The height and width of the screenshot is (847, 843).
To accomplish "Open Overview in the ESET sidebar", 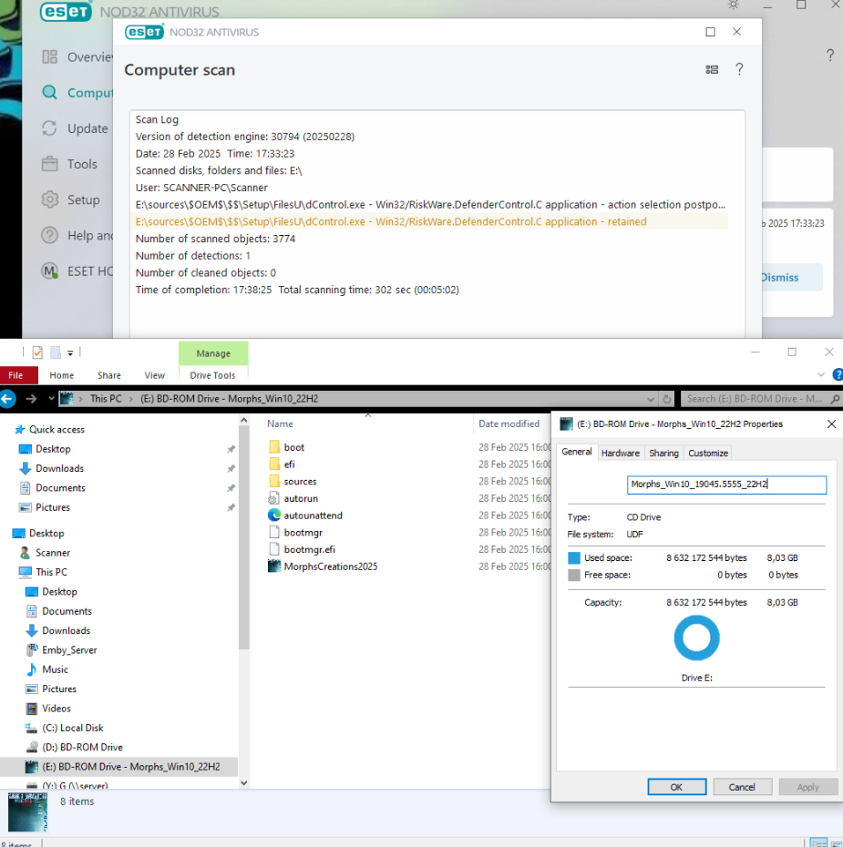I will click(77, 56).
